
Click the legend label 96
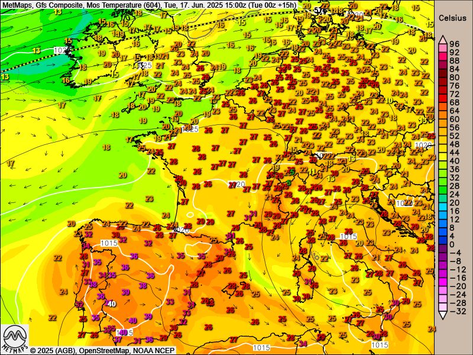[455, 44]
